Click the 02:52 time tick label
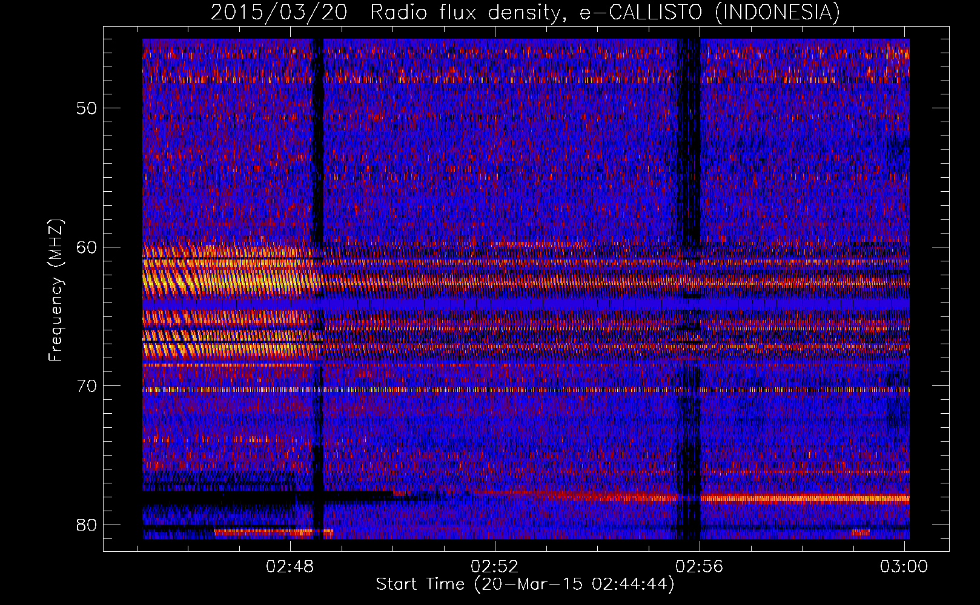The image size is (980, 605). [x=495, y=566]
